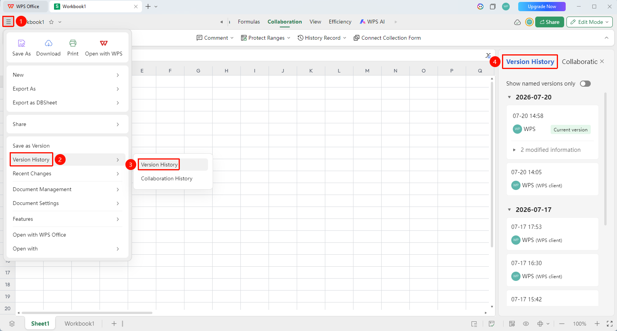Click the zoom out minus button

[562, 324]
